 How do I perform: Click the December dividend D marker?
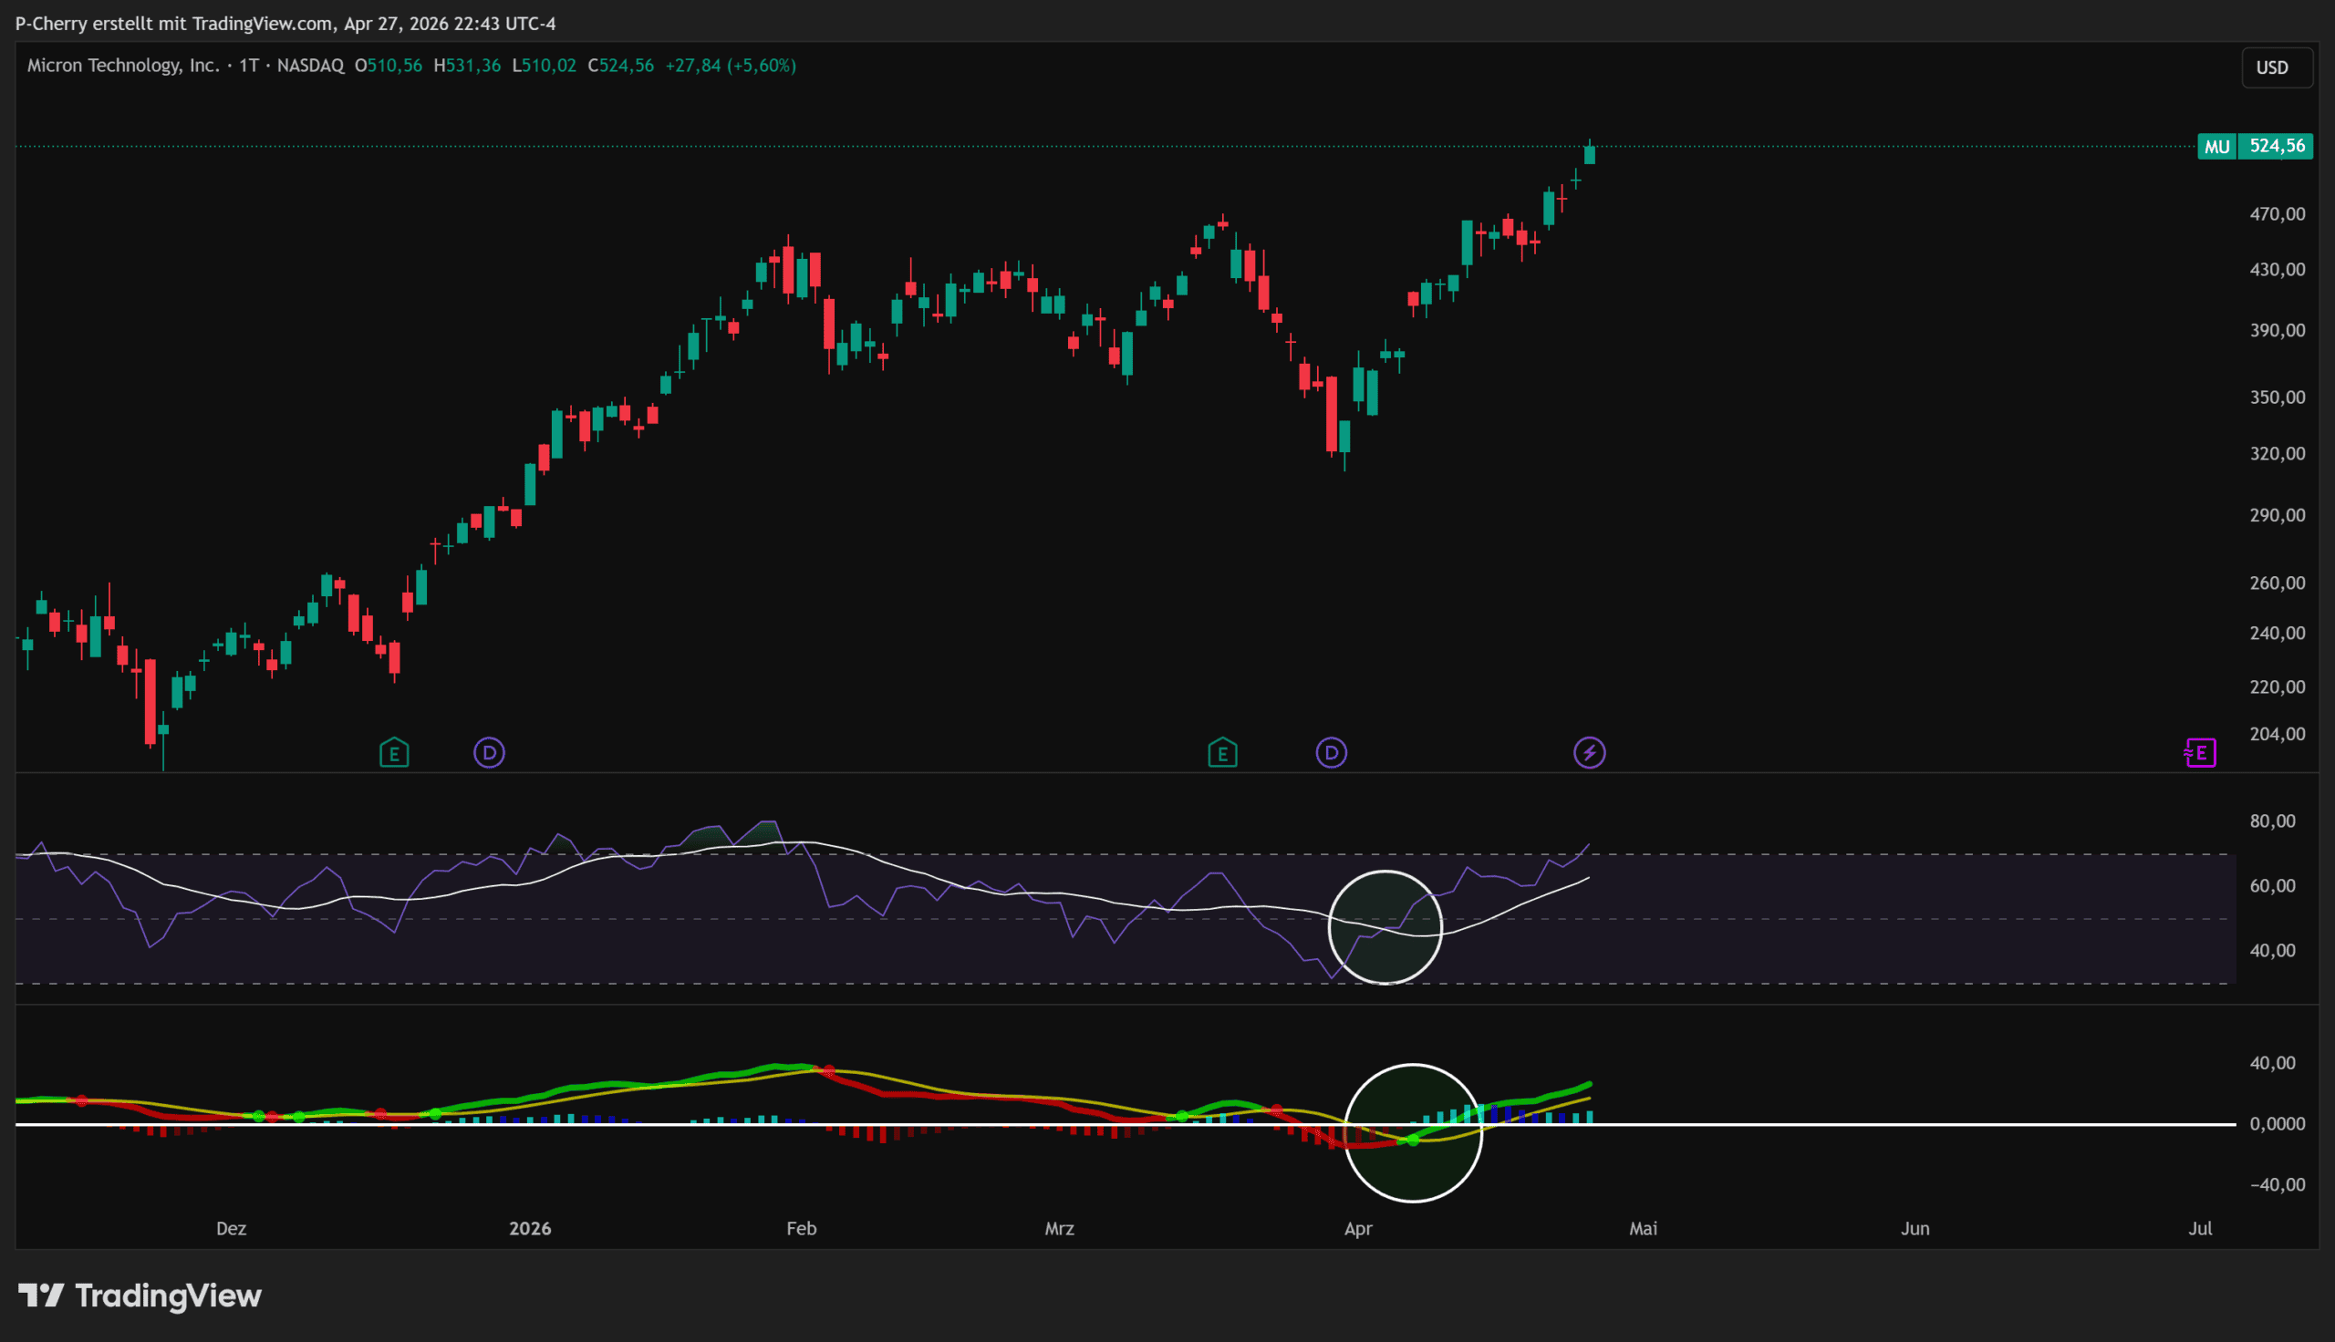[x=489, y=753]
